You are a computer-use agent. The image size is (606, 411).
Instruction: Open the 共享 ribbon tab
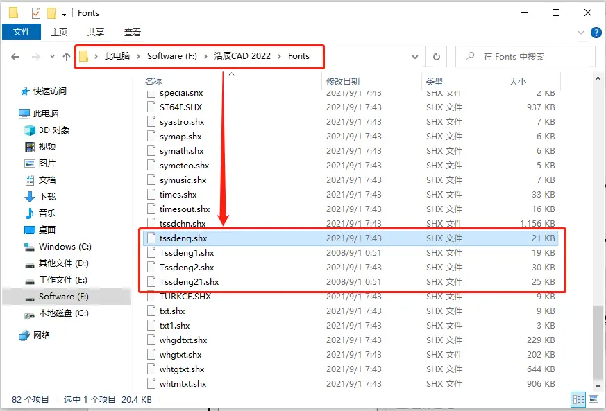pos(96,32)
